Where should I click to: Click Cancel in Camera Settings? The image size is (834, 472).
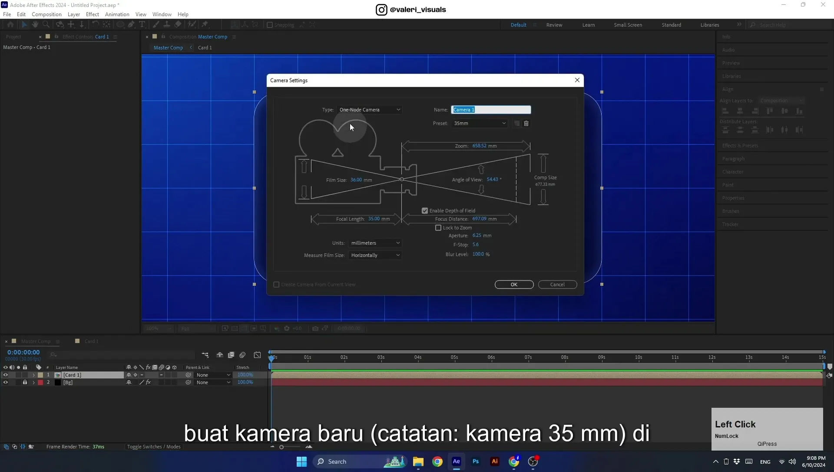click(557, 285)
